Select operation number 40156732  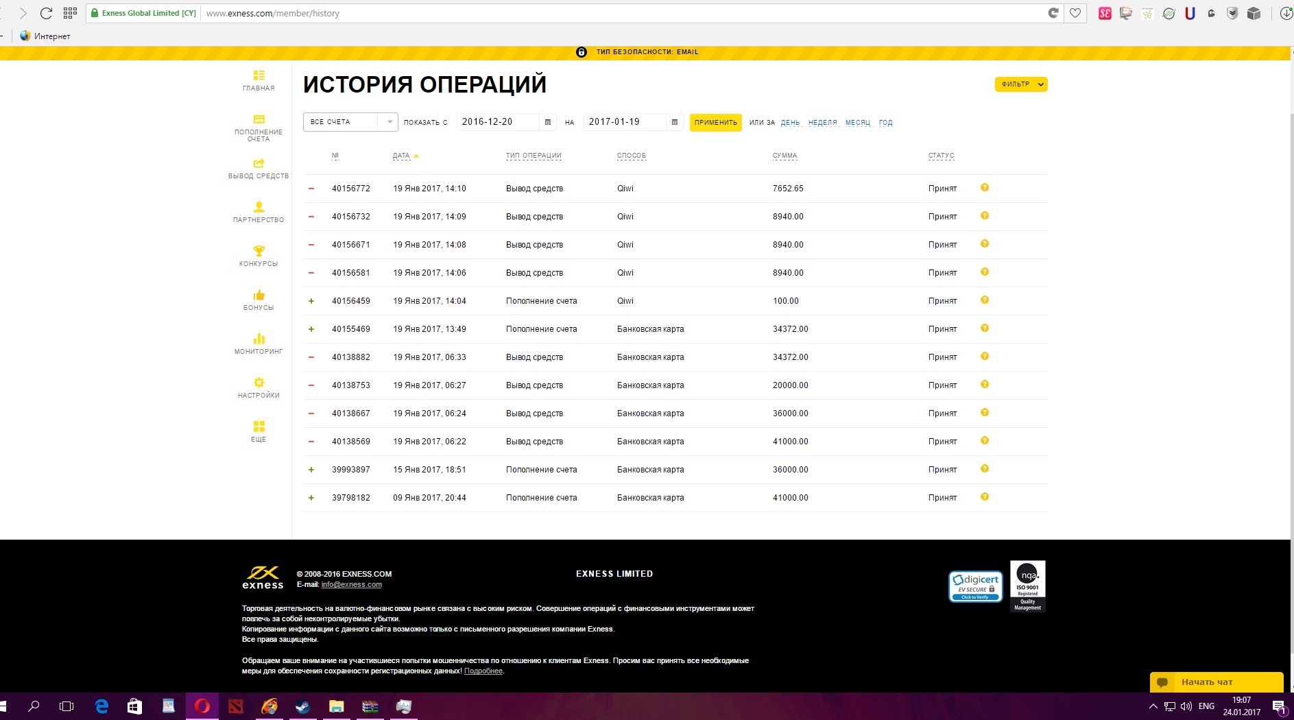pyautogui.click(x=351, y=217)
